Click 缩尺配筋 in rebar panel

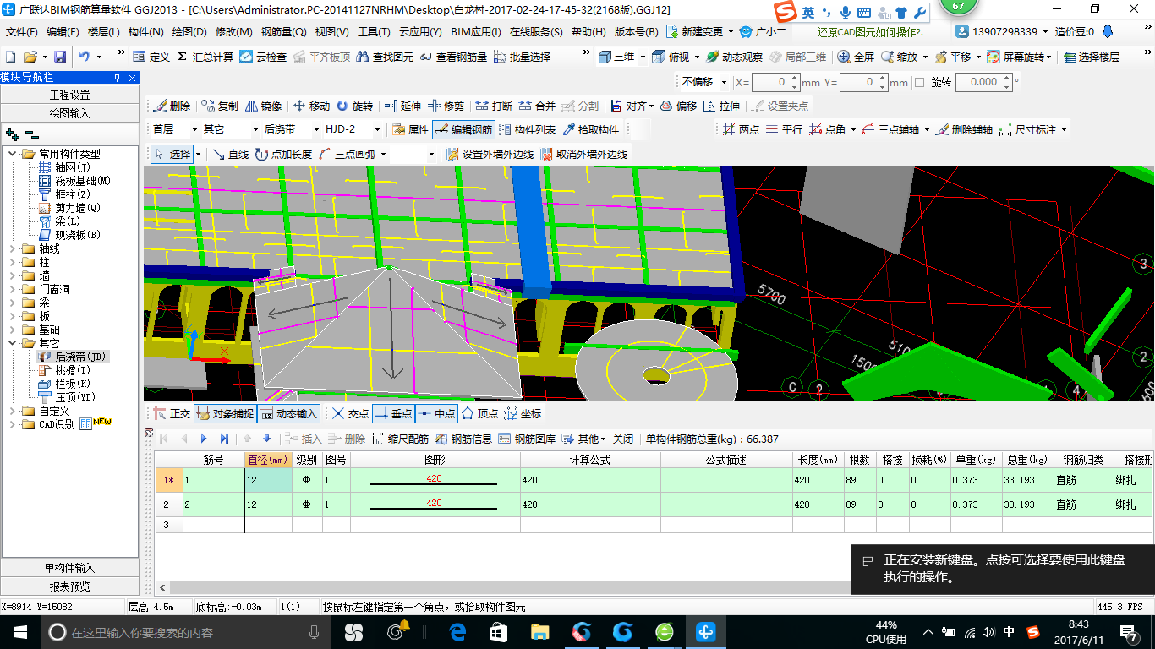tap(401, 439)
